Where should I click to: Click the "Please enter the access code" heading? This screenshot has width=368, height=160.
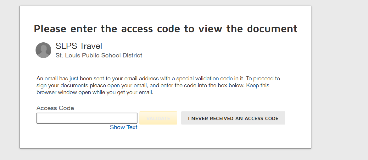[165, 29]
